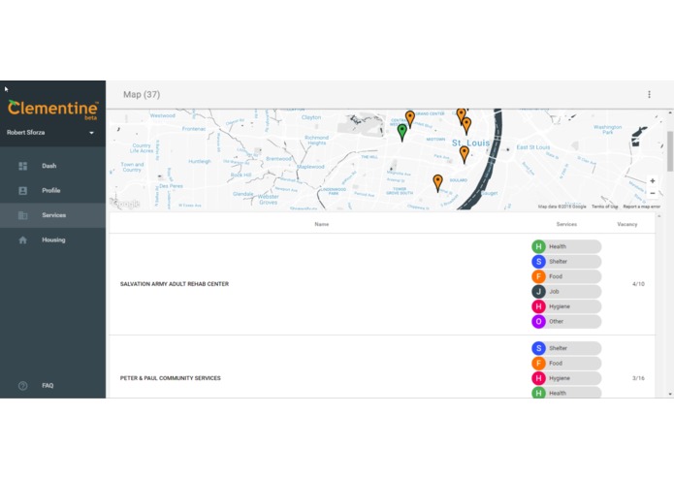Click the orange pin just above St. Louis label
Viewport: 674px width, 479px height.
(466, 126)
